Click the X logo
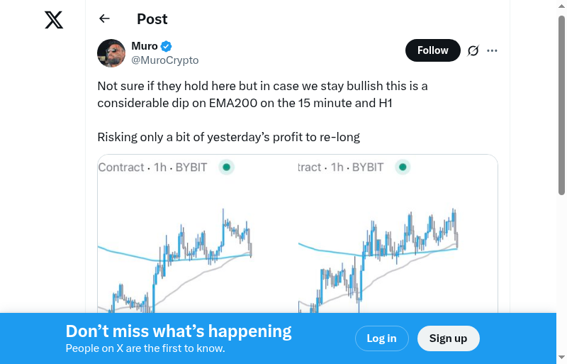 coord(54,20)
